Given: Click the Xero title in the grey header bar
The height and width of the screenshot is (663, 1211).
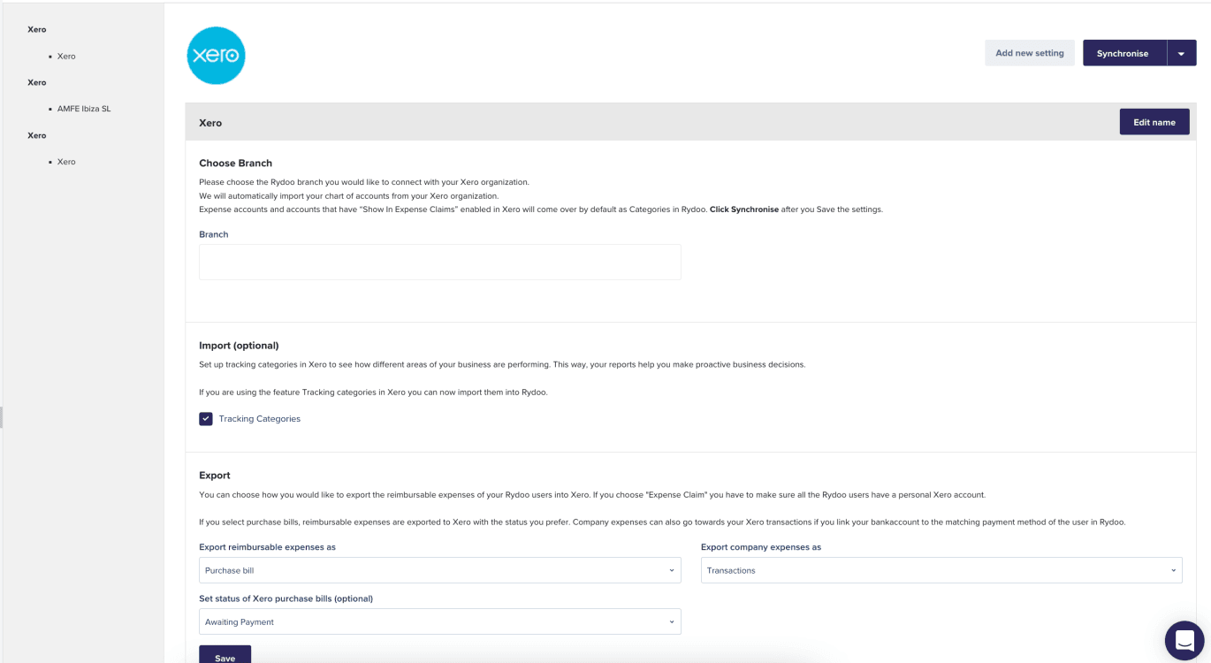Looking at the screenshot, I should pos(210,123).
